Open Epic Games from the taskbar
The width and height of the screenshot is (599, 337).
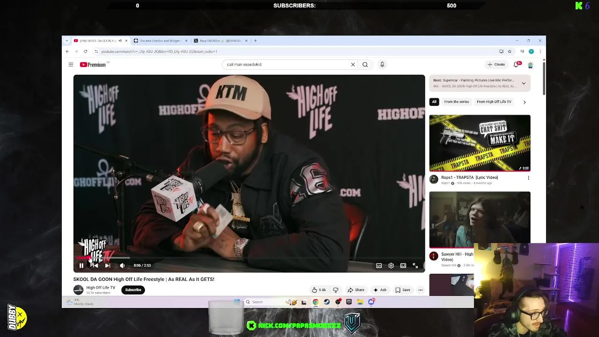click(x=349, y=302)
